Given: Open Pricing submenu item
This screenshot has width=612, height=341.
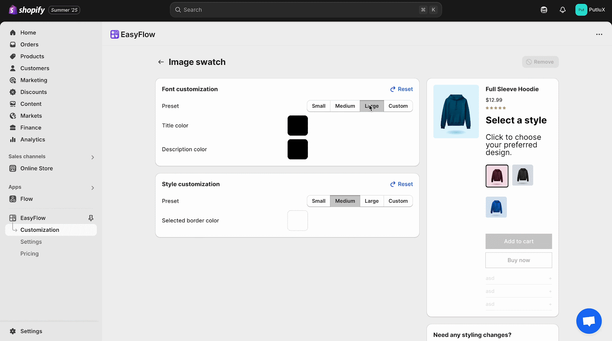Looking at the screenshot, I should [29, 254].
